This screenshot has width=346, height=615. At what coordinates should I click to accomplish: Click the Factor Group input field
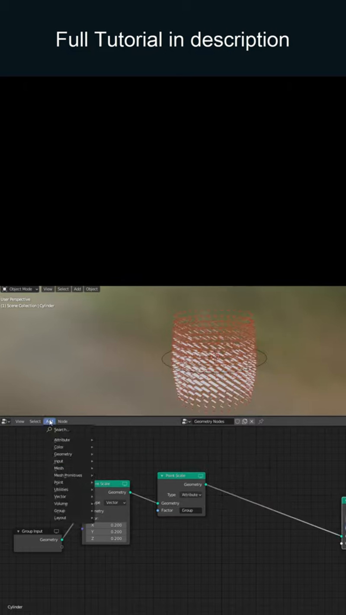(x=191, y=511)
